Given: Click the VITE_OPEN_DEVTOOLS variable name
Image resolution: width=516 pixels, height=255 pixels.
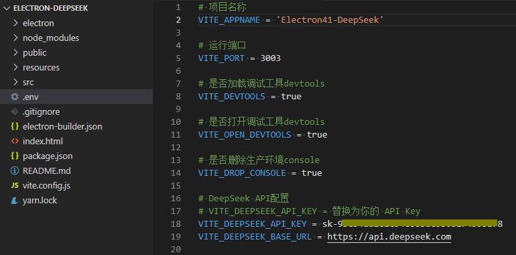Looking at the screenshot, I should [245, 135].
